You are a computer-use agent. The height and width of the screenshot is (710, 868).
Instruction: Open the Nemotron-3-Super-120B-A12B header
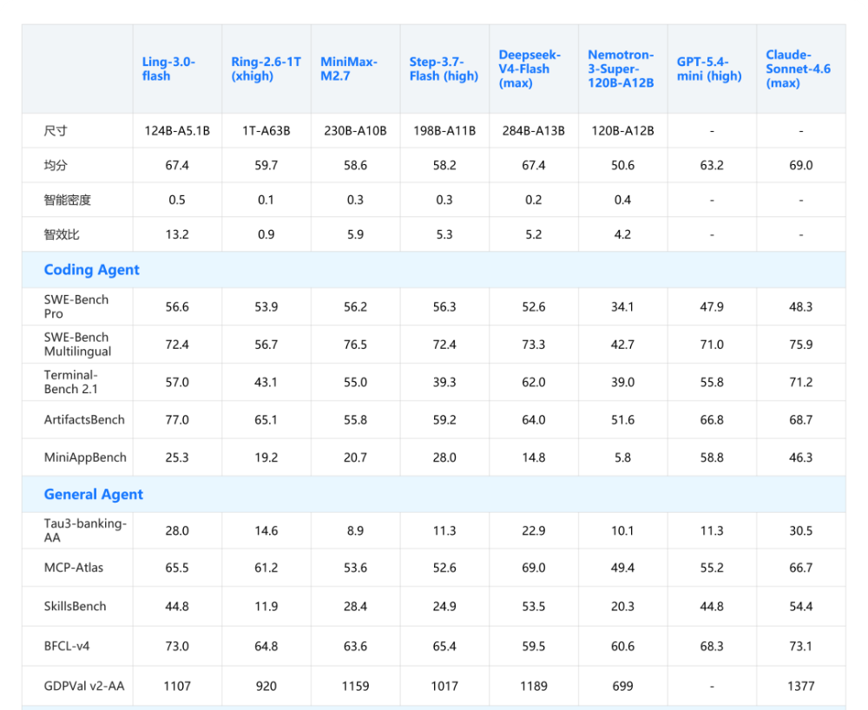pyautogui.click(x=621, y=69)
